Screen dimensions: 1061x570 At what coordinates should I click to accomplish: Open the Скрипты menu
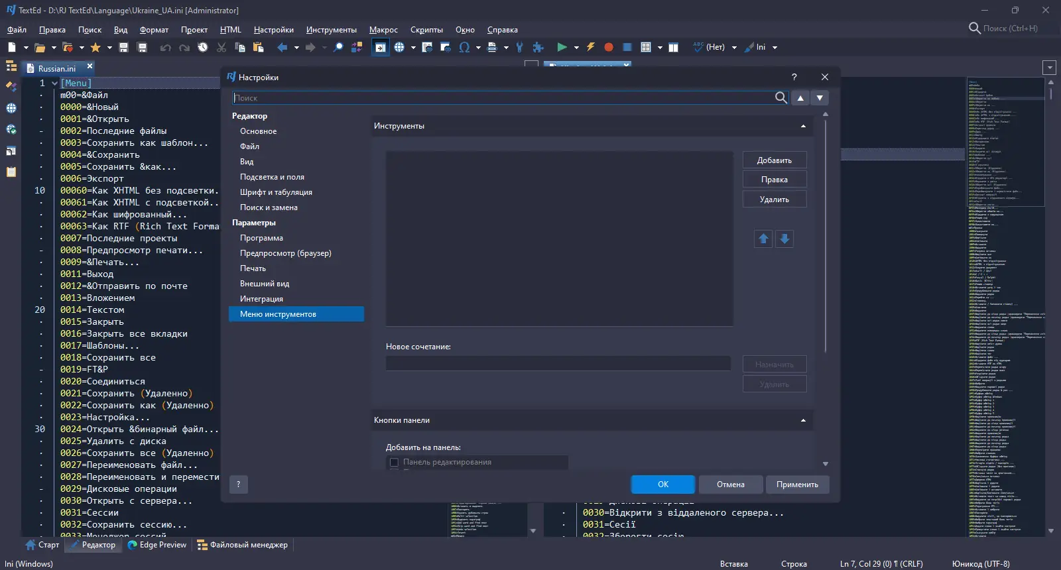(x=426, y=30)
